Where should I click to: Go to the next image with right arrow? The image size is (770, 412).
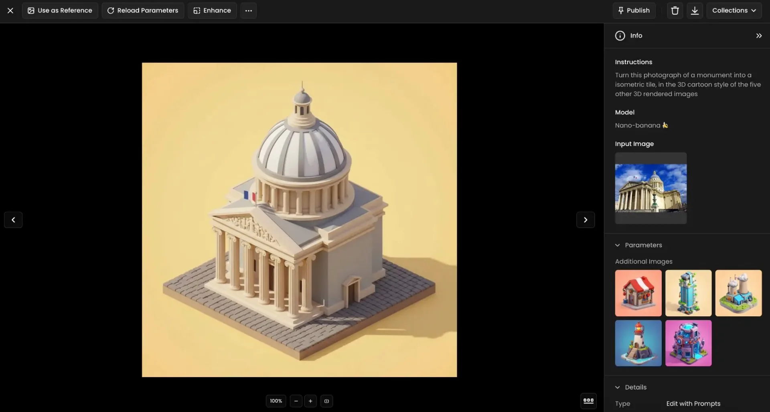(x=586, y=220)
